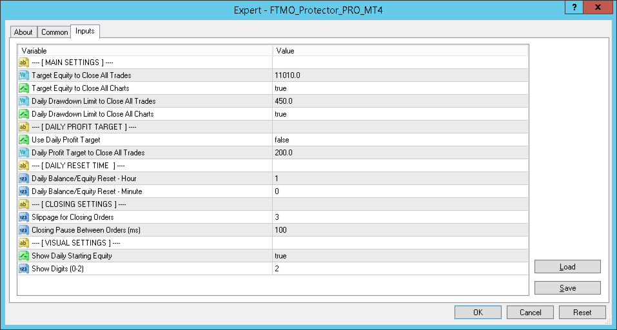Screen dimensions: 617x330
Task: Click the string icon beside CLOSING SETTINGS header
Action: pos(24,204)
